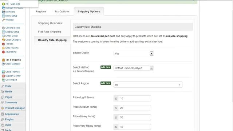
Task: Click Add New beside Select Method
Action: coord(106,67)
